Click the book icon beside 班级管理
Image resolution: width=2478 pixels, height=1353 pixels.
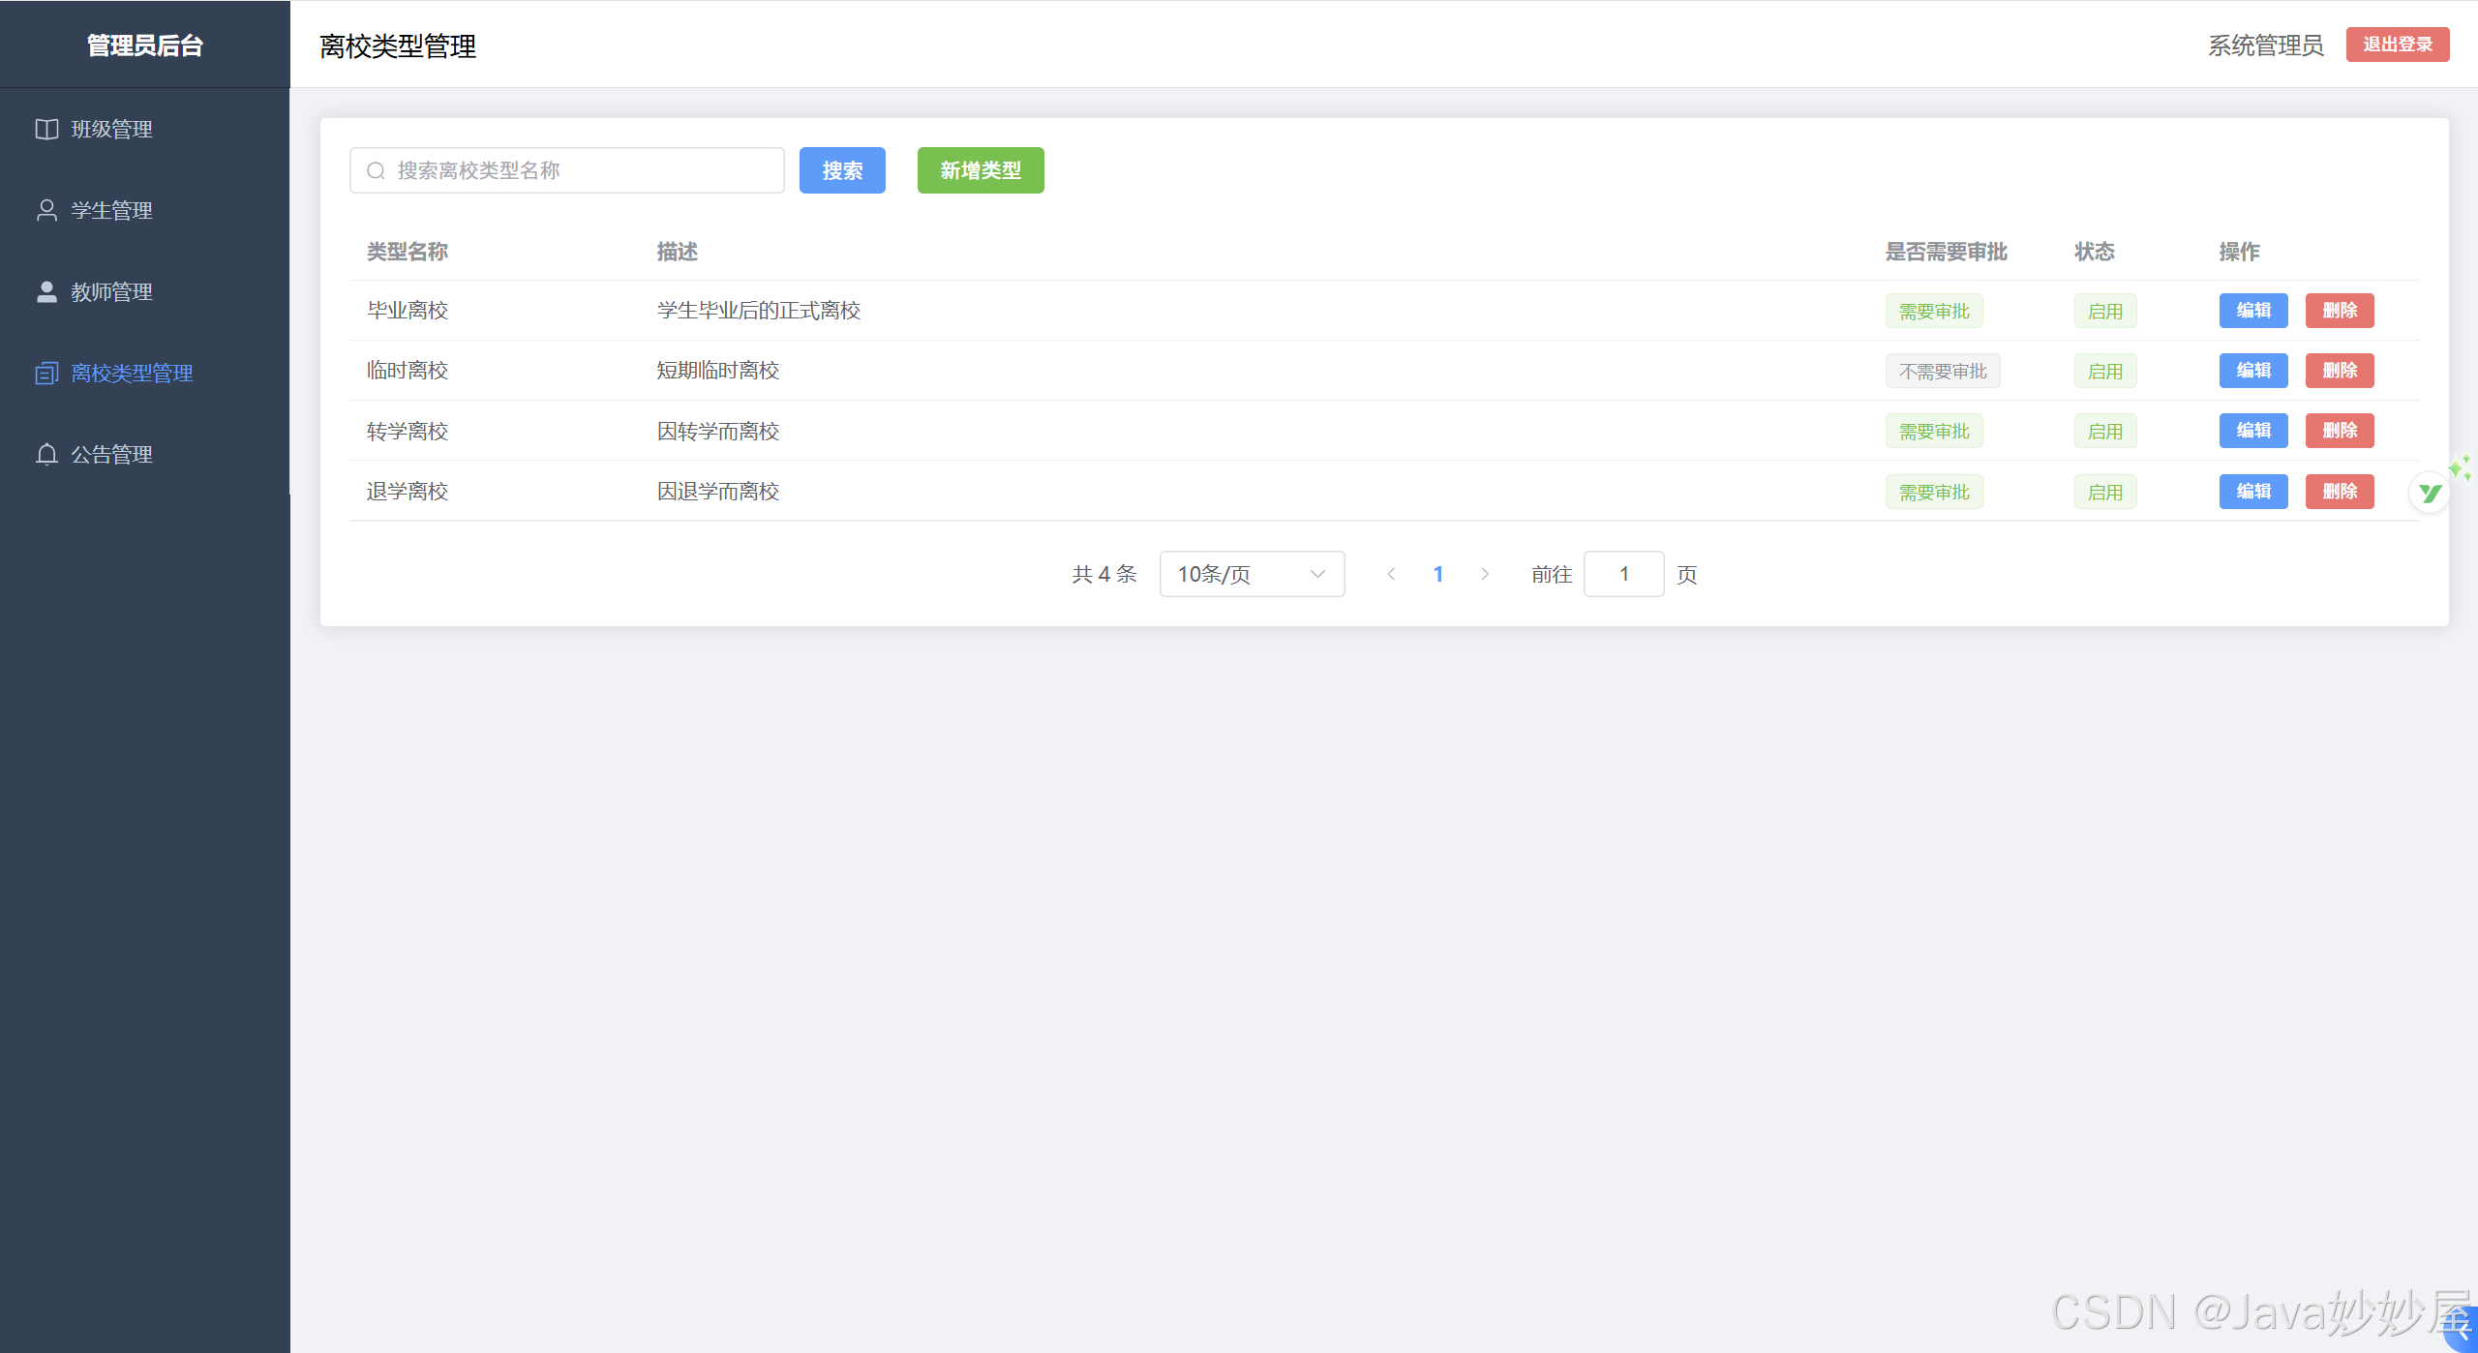pyautogui.click(x=46, y=129)
